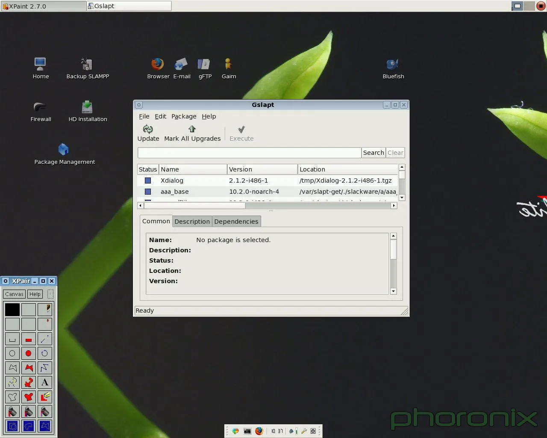Click the terminal icon in bottom panel

point(247,431)
